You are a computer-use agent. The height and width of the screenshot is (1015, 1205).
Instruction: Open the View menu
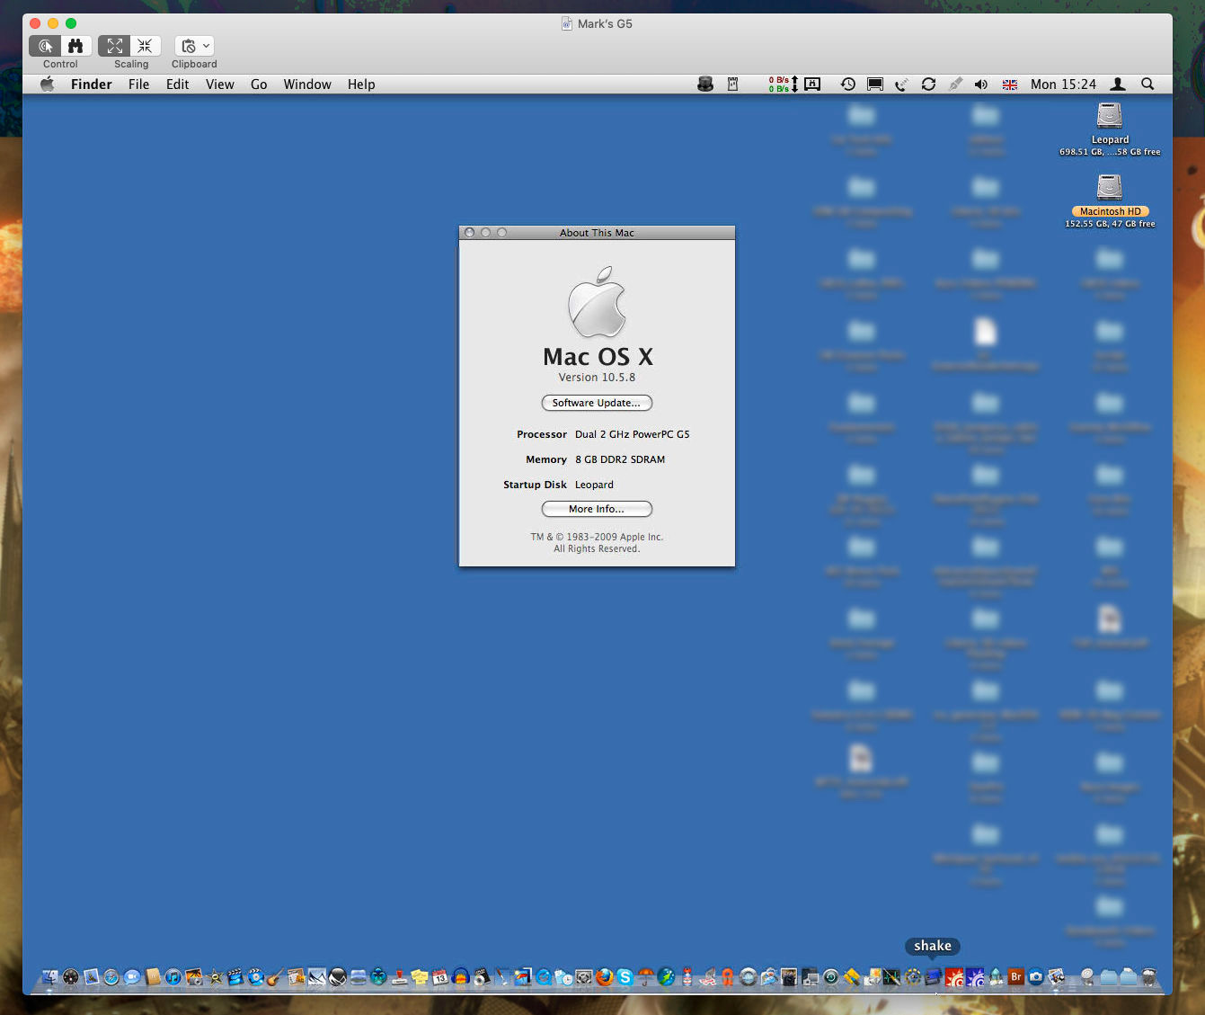[x=219, y=85]
